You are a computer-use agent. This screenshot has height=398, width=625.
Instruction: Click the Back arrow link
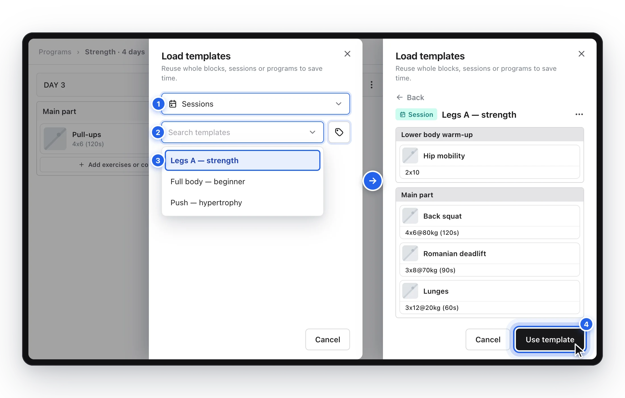(410, 98)
